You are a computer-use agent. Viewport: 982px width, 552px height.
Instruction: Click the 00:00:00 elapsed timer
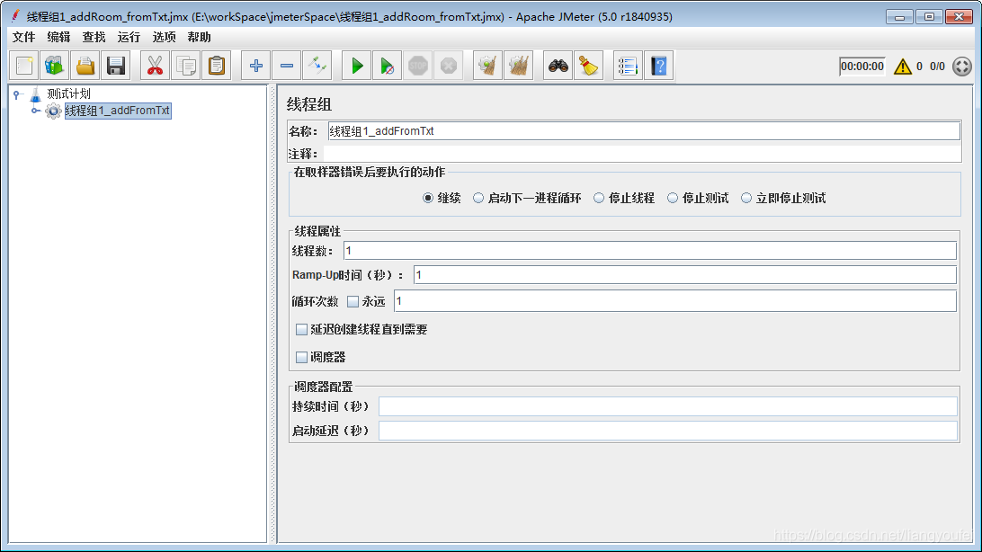click(862, 67)
